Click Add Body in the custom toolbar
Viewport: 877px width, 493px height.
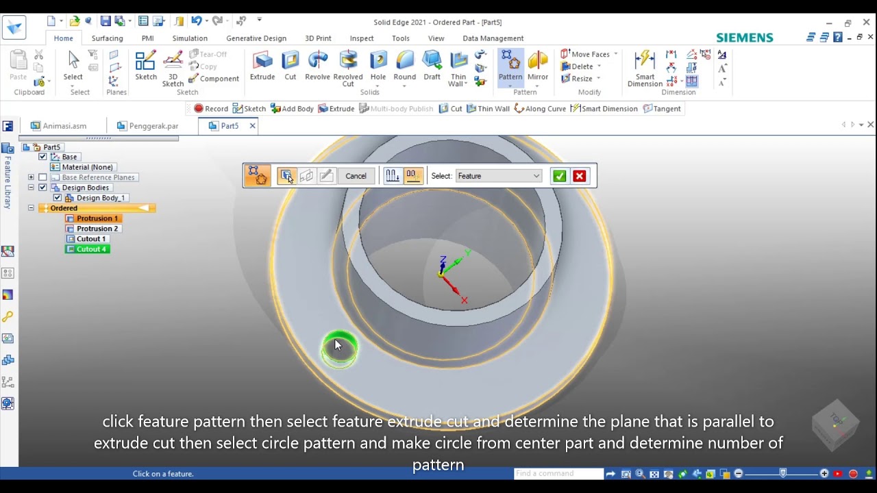pos(292,108)
